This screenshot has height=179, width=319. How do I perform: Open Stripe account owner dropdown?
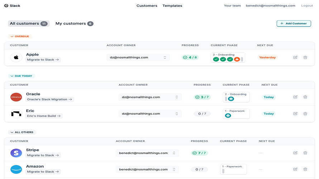147,153
